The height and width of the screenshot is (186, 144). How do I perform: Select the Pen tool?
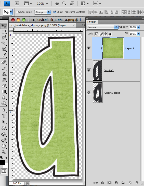[4, 110]
